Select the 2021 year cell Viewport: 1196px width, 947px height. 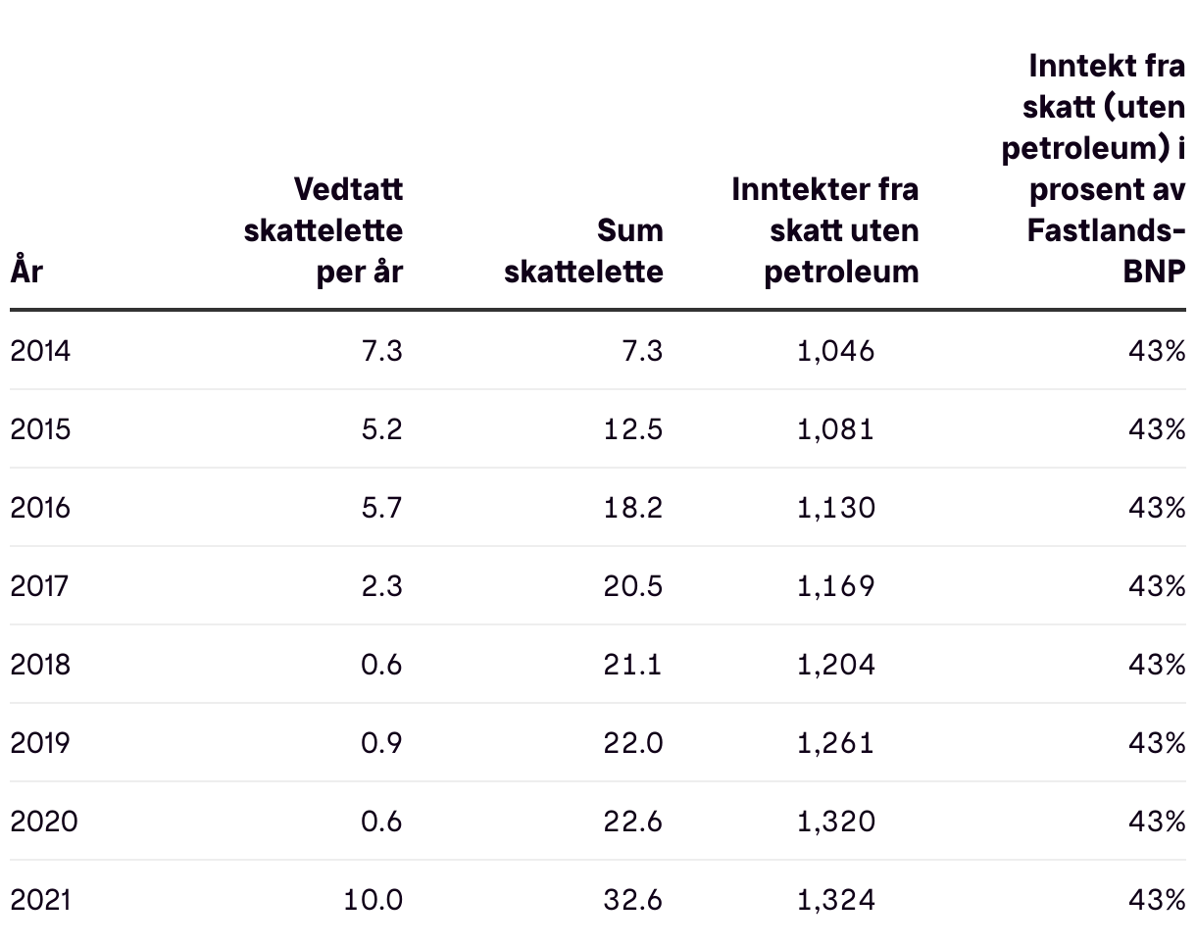[41, 900]
